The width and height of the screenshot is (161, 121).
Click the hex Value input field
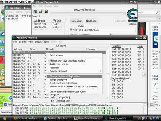(x=107, y=30)
